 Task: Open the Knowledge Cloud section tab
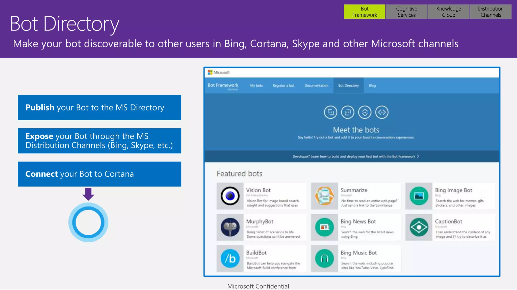coord(449,12)
